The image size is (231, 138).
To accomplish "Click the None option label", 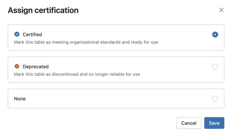I will click(x=20, y=99).
